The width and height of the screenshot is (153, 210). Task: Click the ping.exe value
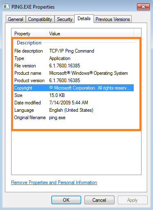(x=57, y=118)
